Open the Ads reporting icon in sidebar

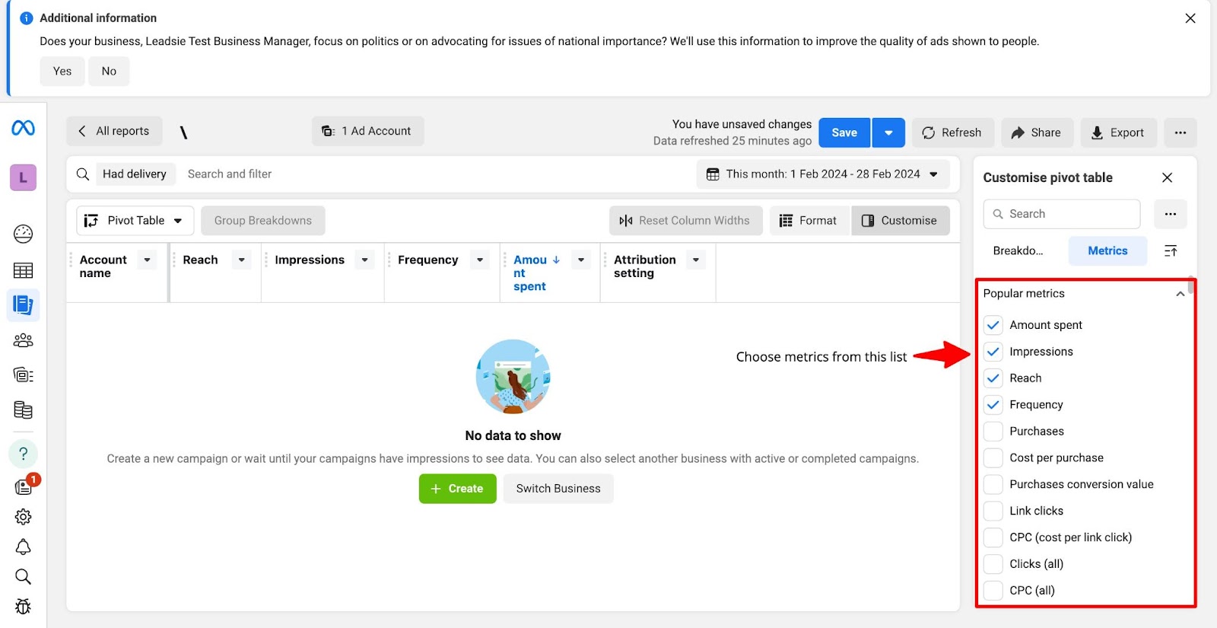[23, 305]
